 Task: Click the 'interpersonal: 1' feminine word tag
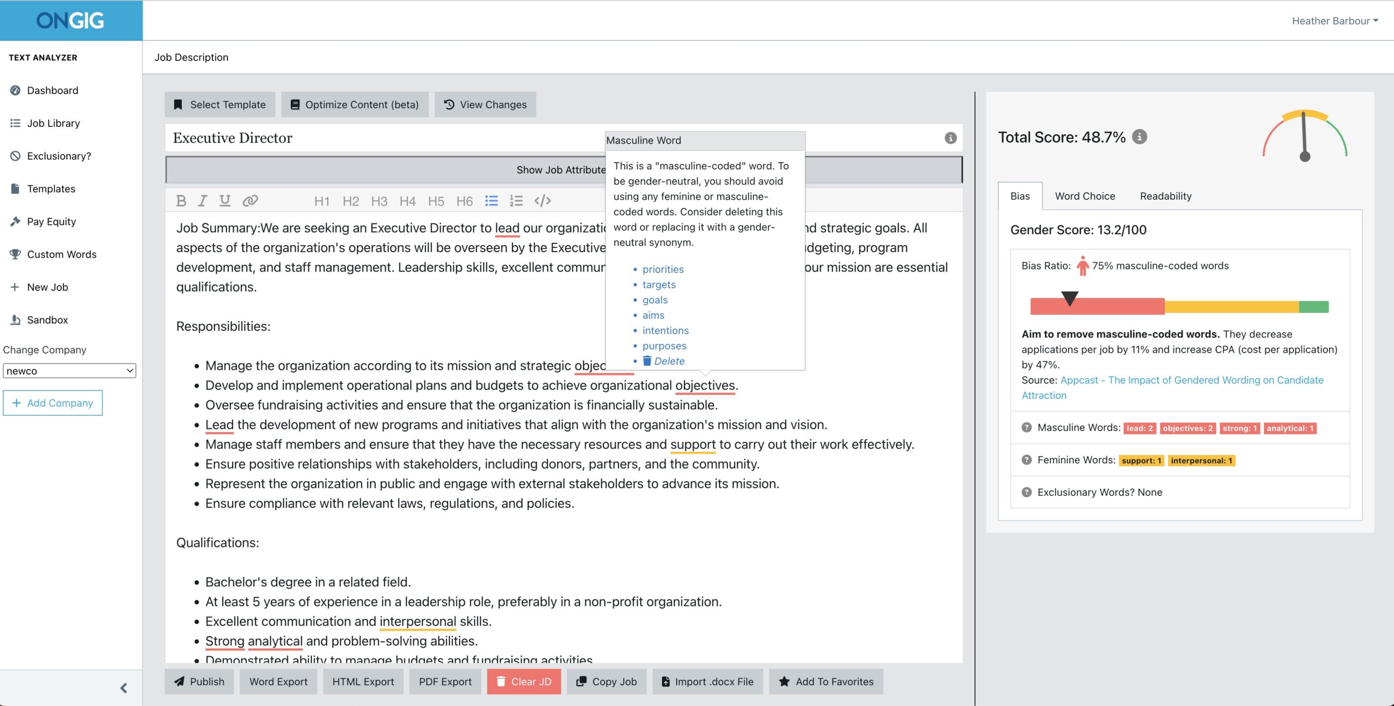tap(1201, 461)
